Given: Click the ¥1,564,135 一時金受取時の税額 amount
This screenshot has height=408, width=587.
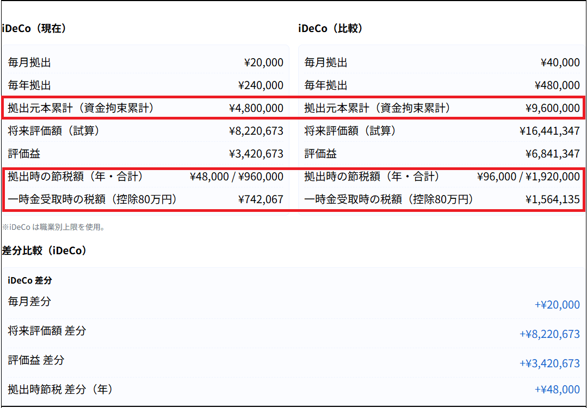Looking at the screenshot, I should coord(552,199).
